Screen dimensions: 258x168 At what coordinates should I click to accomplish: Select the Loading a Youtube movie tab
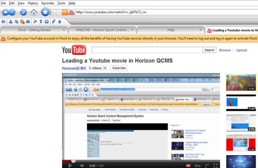tap(232, 30)
